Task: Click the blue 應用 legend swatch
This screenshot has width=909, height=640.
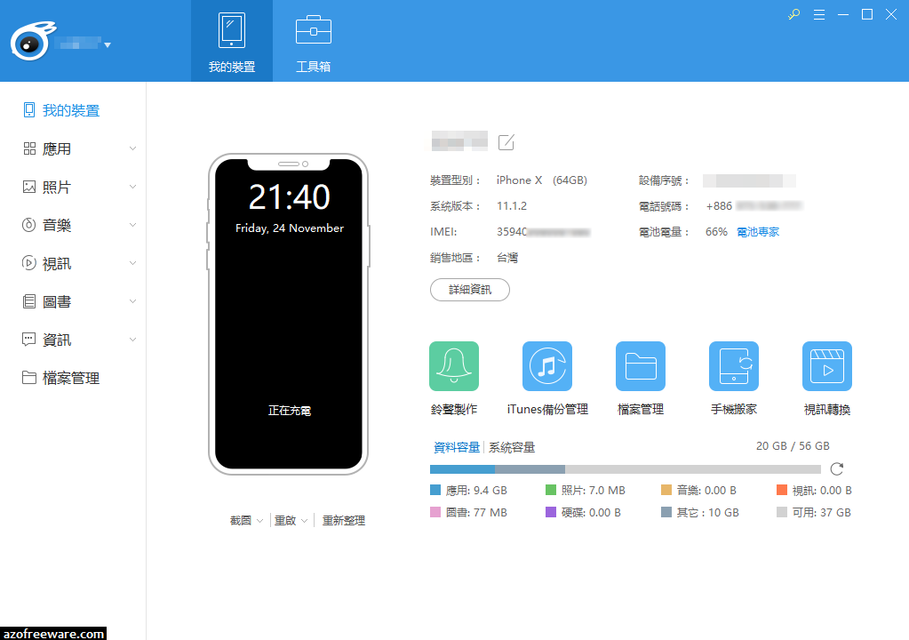Action: coord(435,490)
